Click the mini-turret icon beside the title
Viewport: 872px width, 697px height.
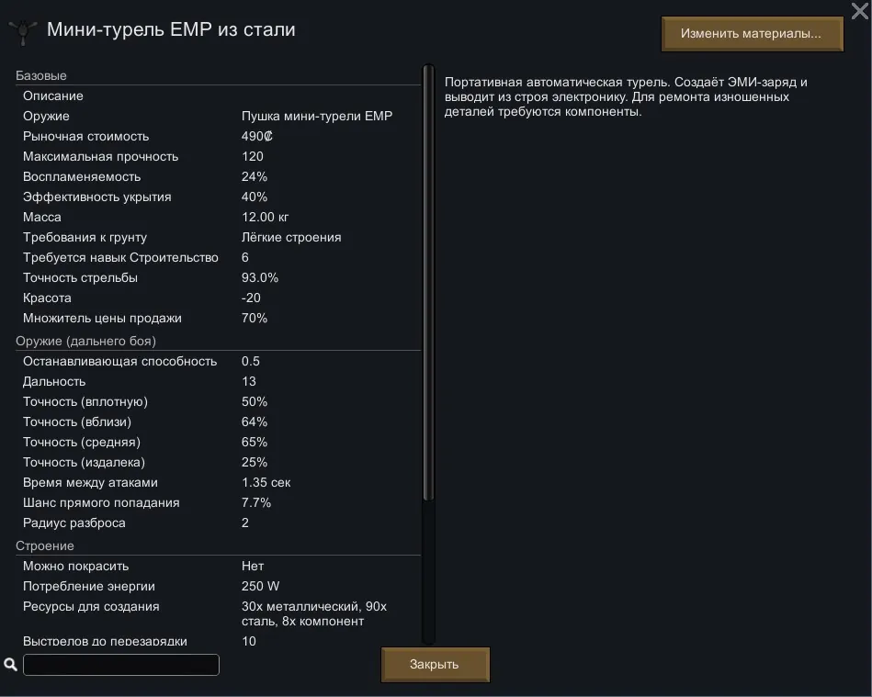point(20,30)
